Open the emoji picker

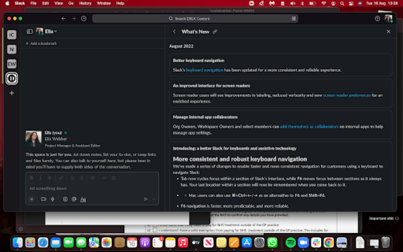pos(65,199)
